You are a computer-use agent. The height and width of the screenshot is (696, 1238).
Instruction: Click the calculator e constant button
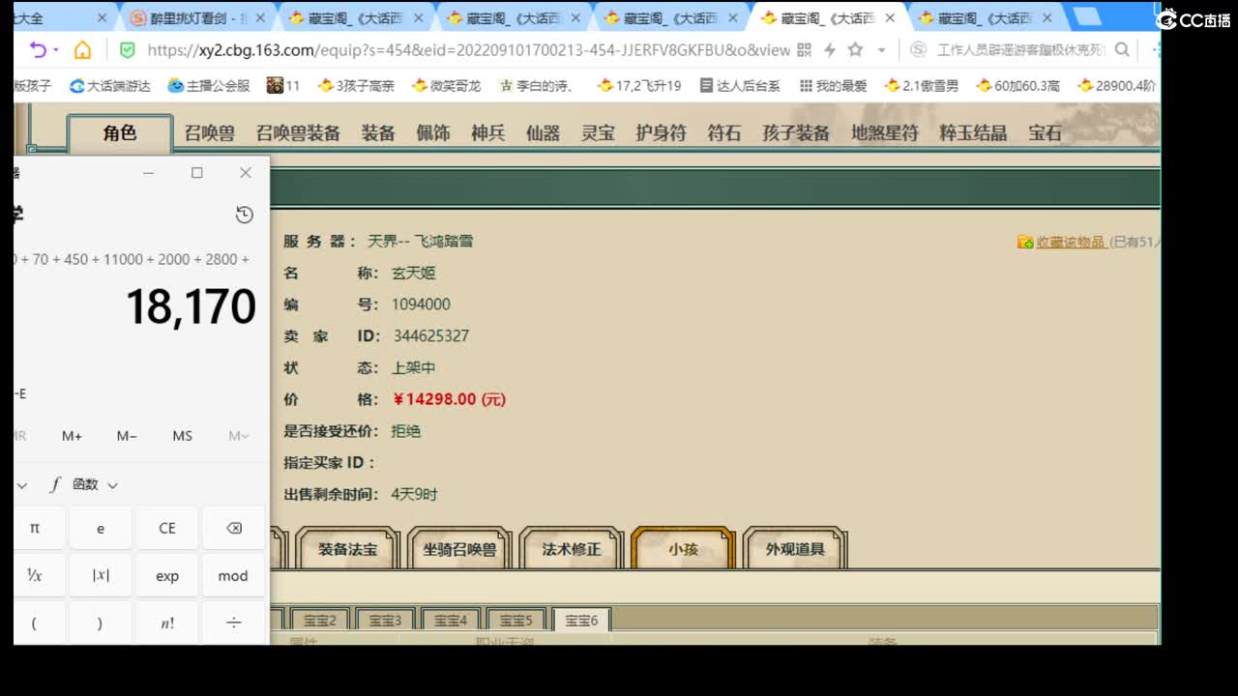(x=101, y=528)
